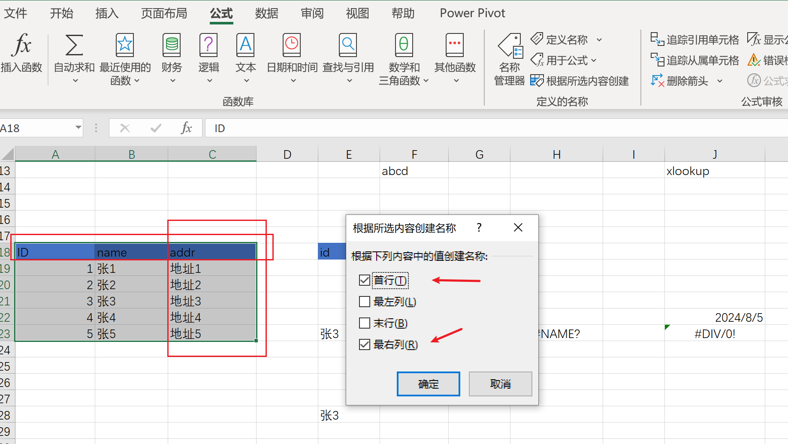Click Create from Selection (根据所选内容创建)
The width and height of the screenshot is (788, 444).
click(x=580, y=81)
